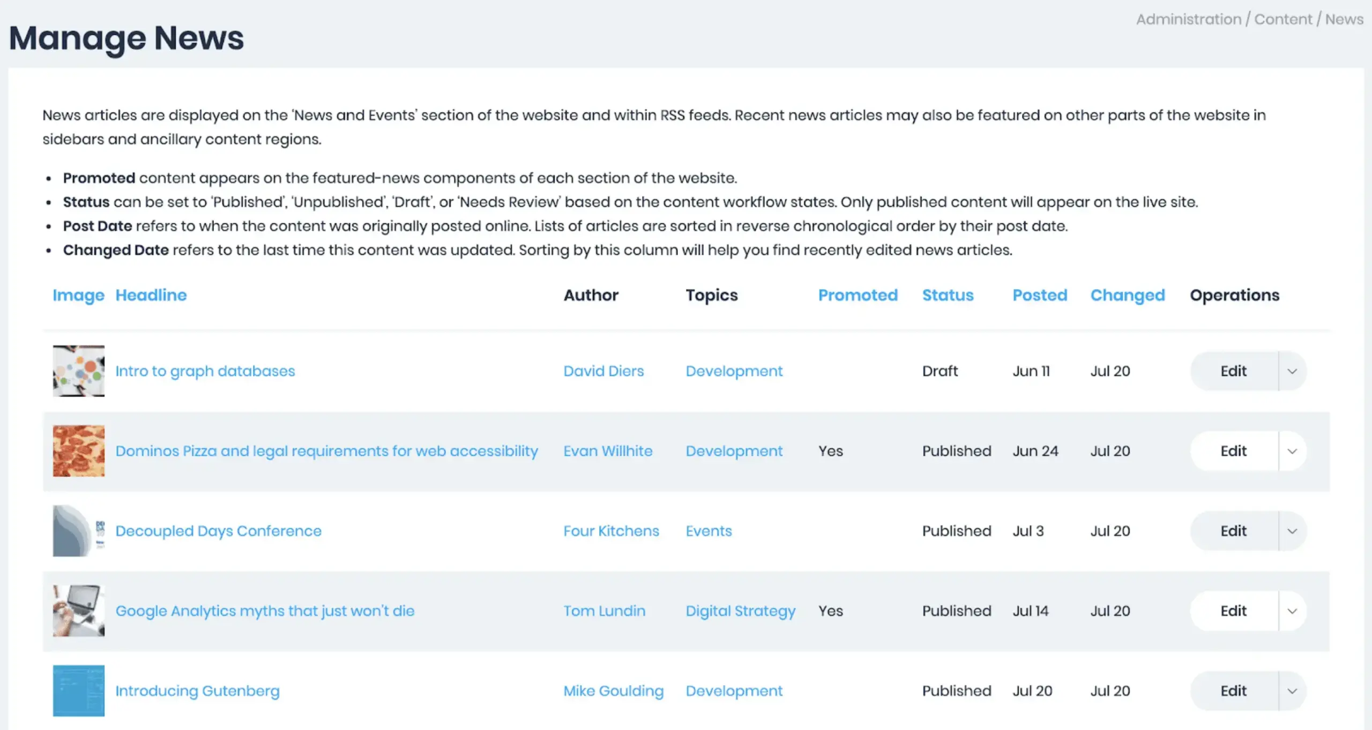The height and width of the screenshot is (730, 1372).
Task: Go to Administration in the breadcrumb
Action: click(x=1188, y=19)
